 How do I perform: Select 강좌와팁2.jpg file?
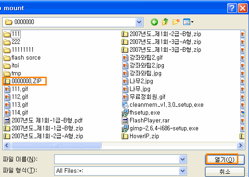tap(143, 65)
